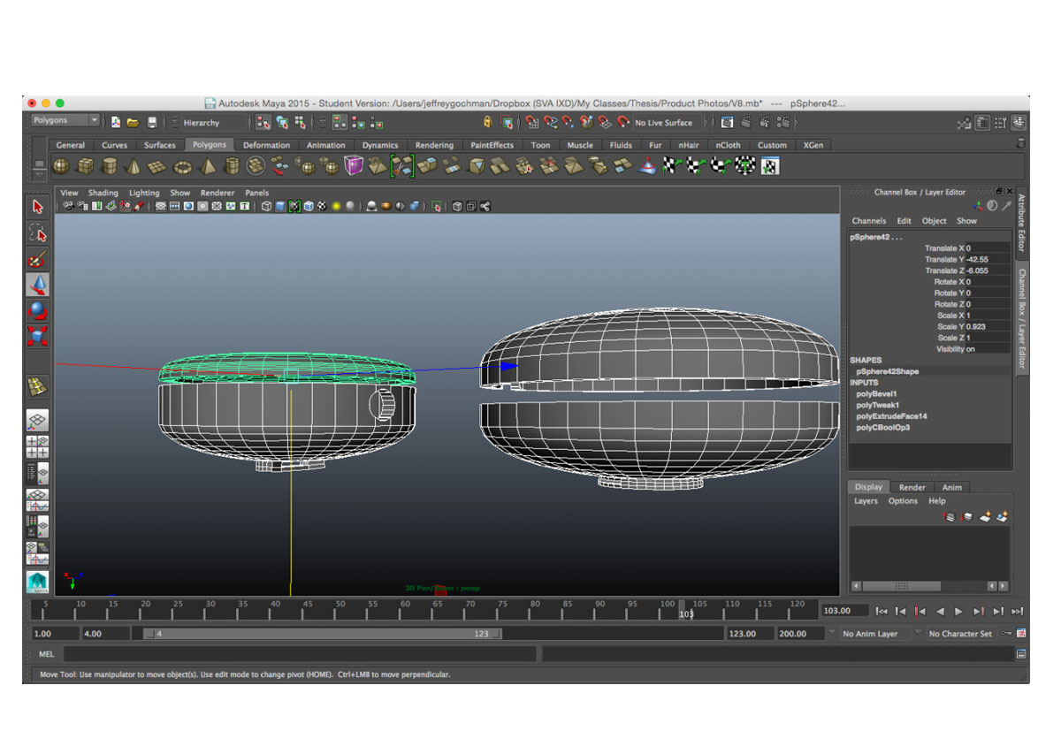Activate the Scale tool in the toolbox

(37, 336)
